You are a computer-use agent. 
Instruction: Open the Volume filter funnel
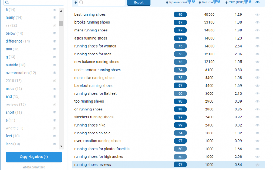click(215, 2)
